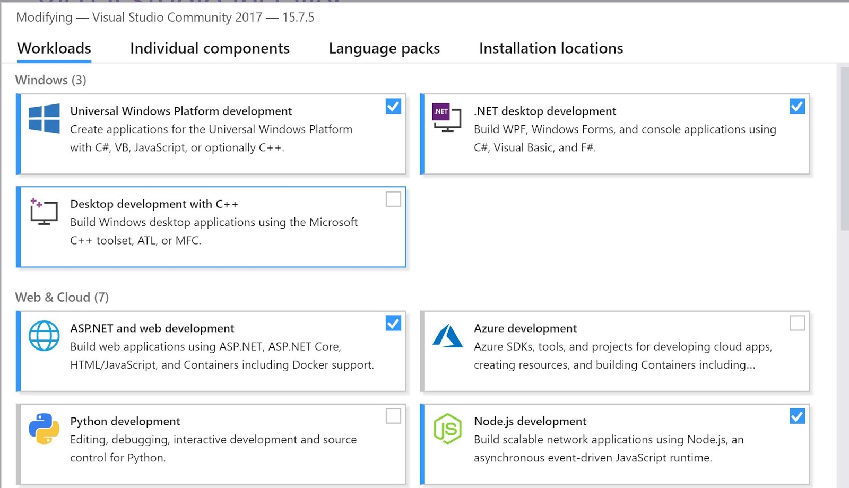Uncheck .NET desktop development

coord(796,107)
